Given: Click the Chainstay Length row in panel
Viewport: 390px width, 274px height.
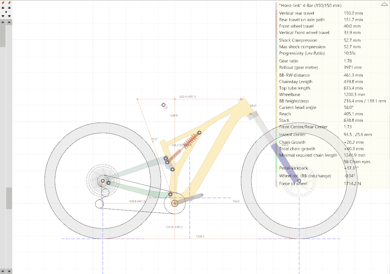Looking at the screenshot, I should pos(296,82).
